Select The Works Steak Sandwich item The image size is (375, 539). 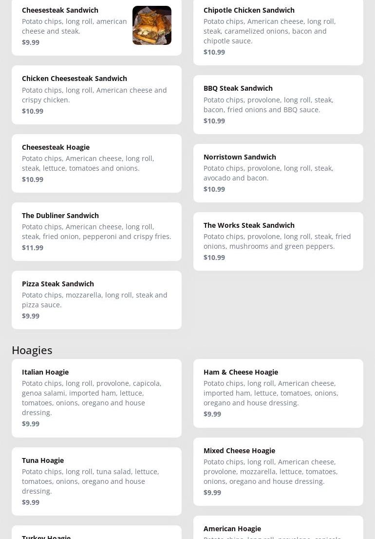click(278, 241)
